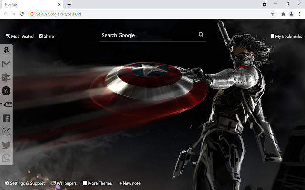This screenshot has height=190, width=305.
Task: Open YouTube sidebar shortcut
Action: (6, 104)
